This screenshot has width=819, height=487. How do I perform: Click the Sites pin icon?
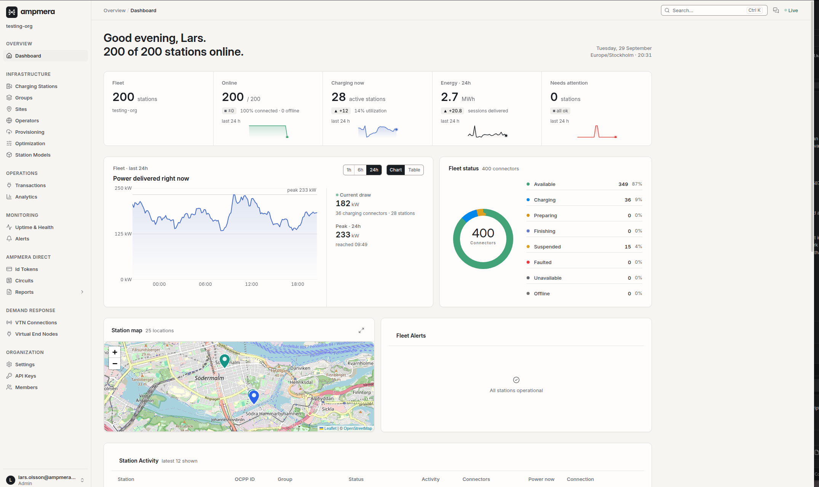(x=9, y=109)
